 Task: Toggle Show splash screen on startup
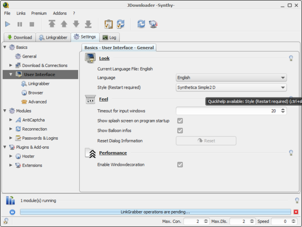pos(180,121)
